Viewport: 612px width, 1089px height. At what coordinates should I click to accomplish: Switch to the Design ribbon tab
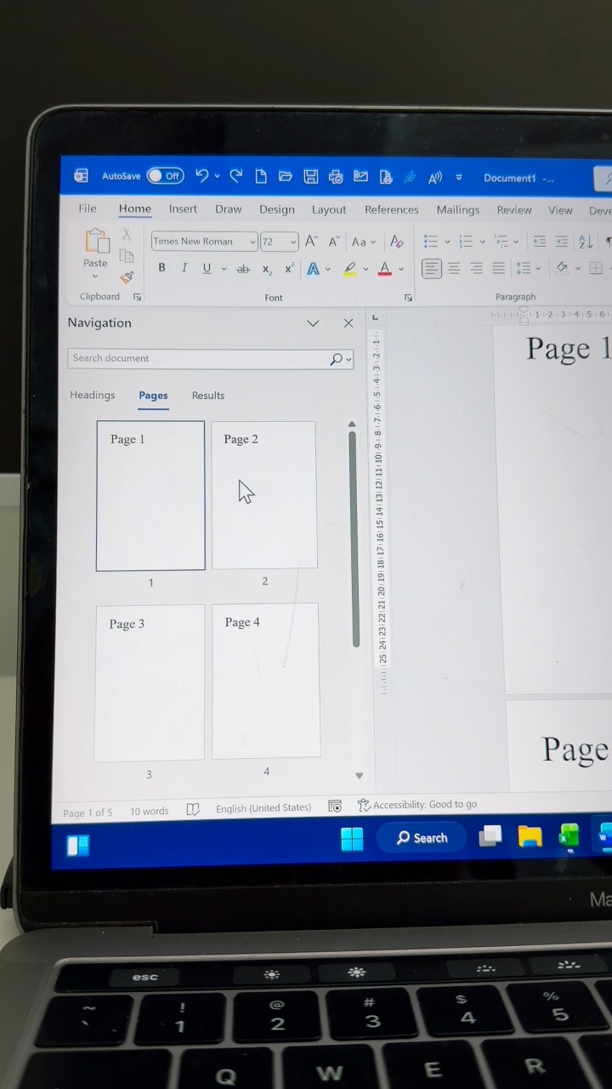tap(277, 210)
